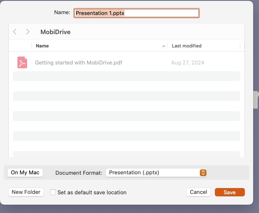Click the Name text field
The height and width of the screenshot is (213, 259).
pyautogui.click(x=137, y=13)
